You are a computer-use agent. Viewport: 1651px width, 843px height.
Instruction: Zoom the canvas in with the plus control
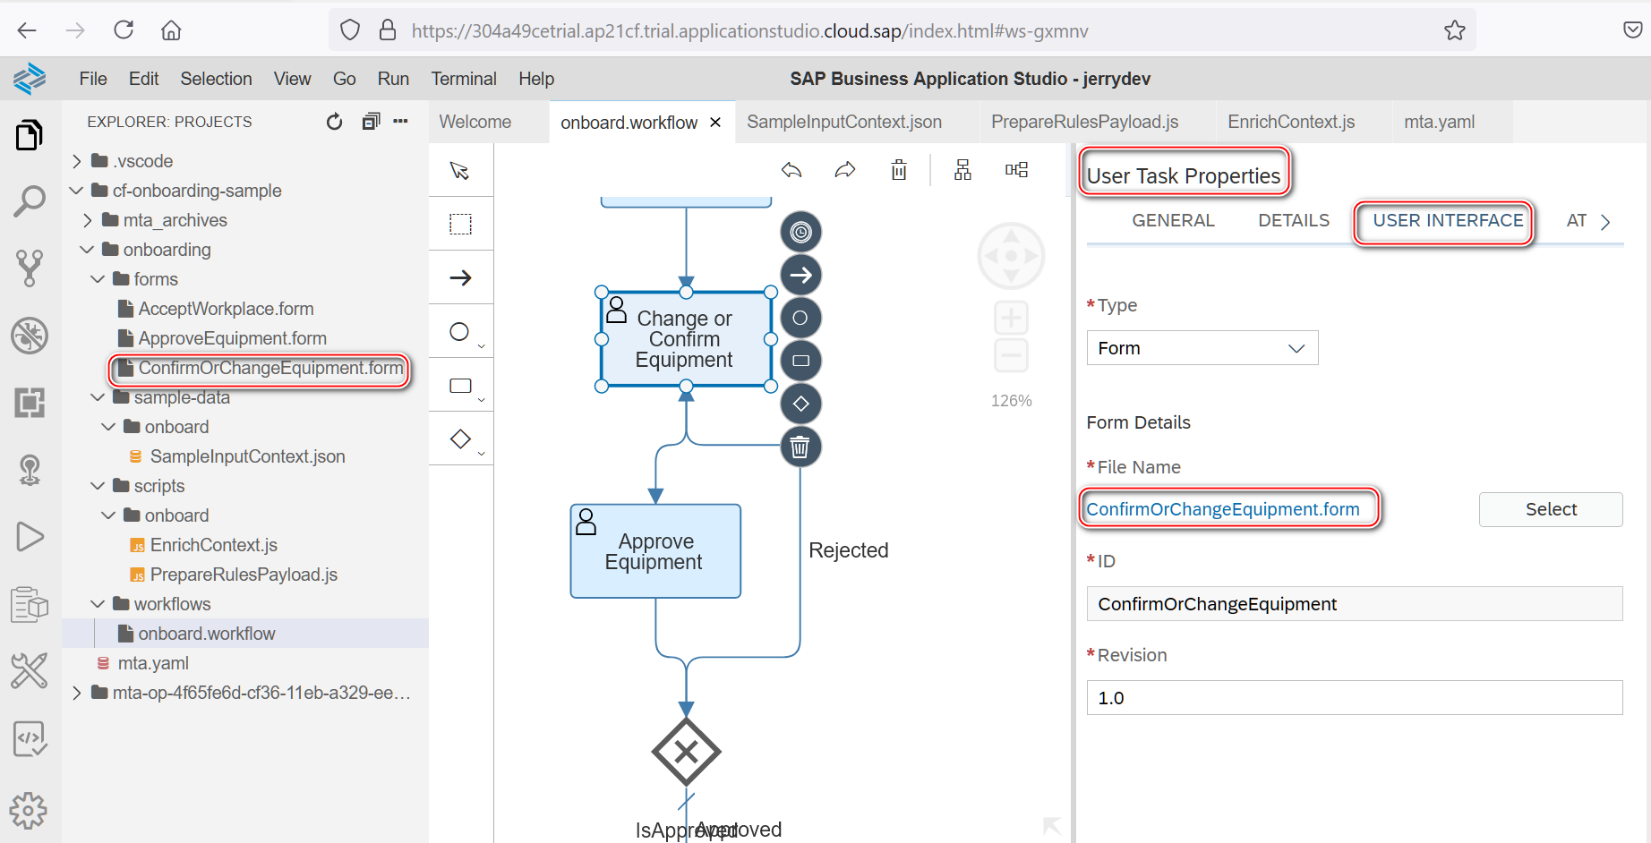click(1011, 317)
